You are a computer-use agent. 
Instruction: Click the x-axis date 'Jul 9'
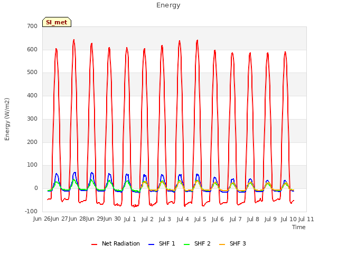coord(270,219)
